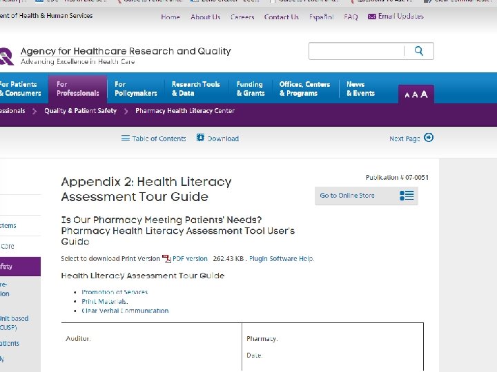Open the About Us link
Image resolution: width=497 pixels, height=372 pixels.
(x=206, y=17)
